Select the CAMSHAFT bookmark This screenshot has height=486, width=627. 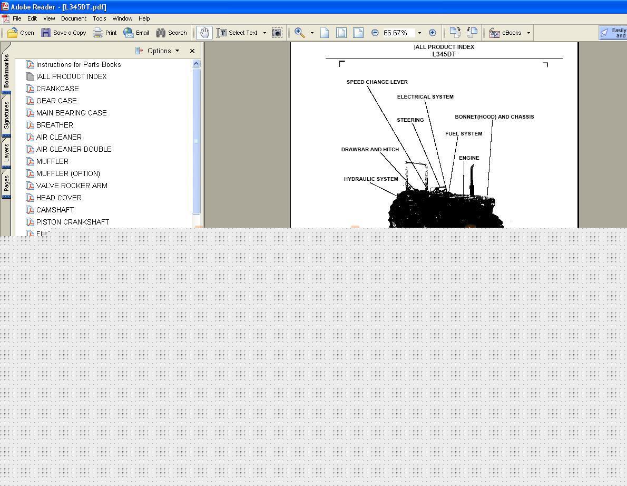[55, 210]
